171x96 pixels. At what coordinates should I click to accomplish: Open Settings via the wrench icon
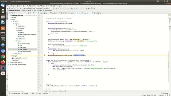click(x=87, y=8)
